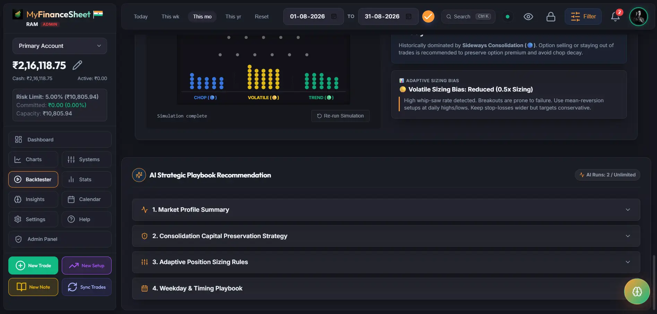Image resolution: width=657 pixels, height=314 pixels.
Task: Open Settings
Action: point(33,219)
